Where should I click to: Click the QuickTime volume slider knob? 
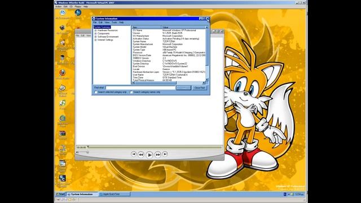tap(87, 152)
